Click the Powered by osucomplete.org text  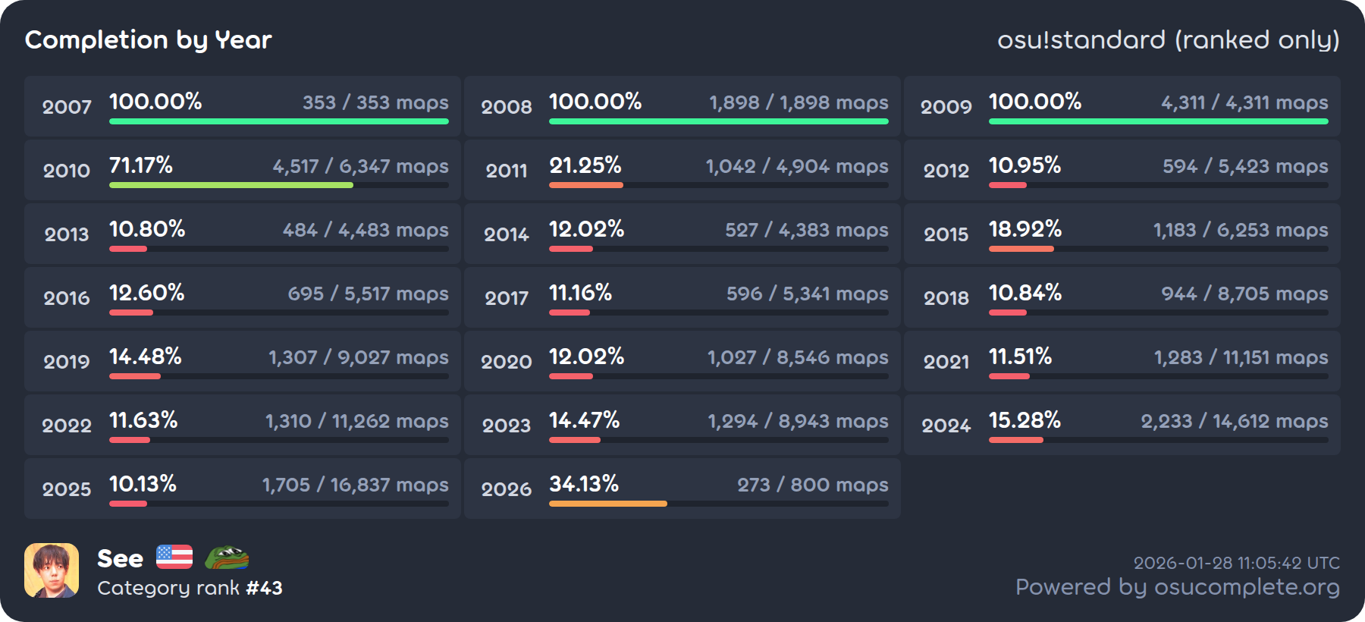(x=1177, y=587)
